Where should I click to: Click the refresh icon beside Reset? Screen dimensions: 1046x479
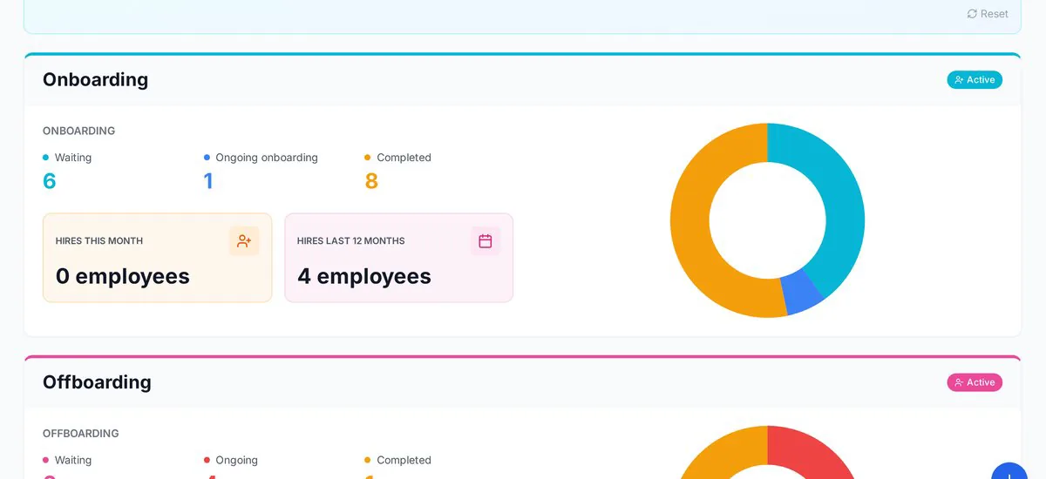pyautogui.click(x=972, y=14)
